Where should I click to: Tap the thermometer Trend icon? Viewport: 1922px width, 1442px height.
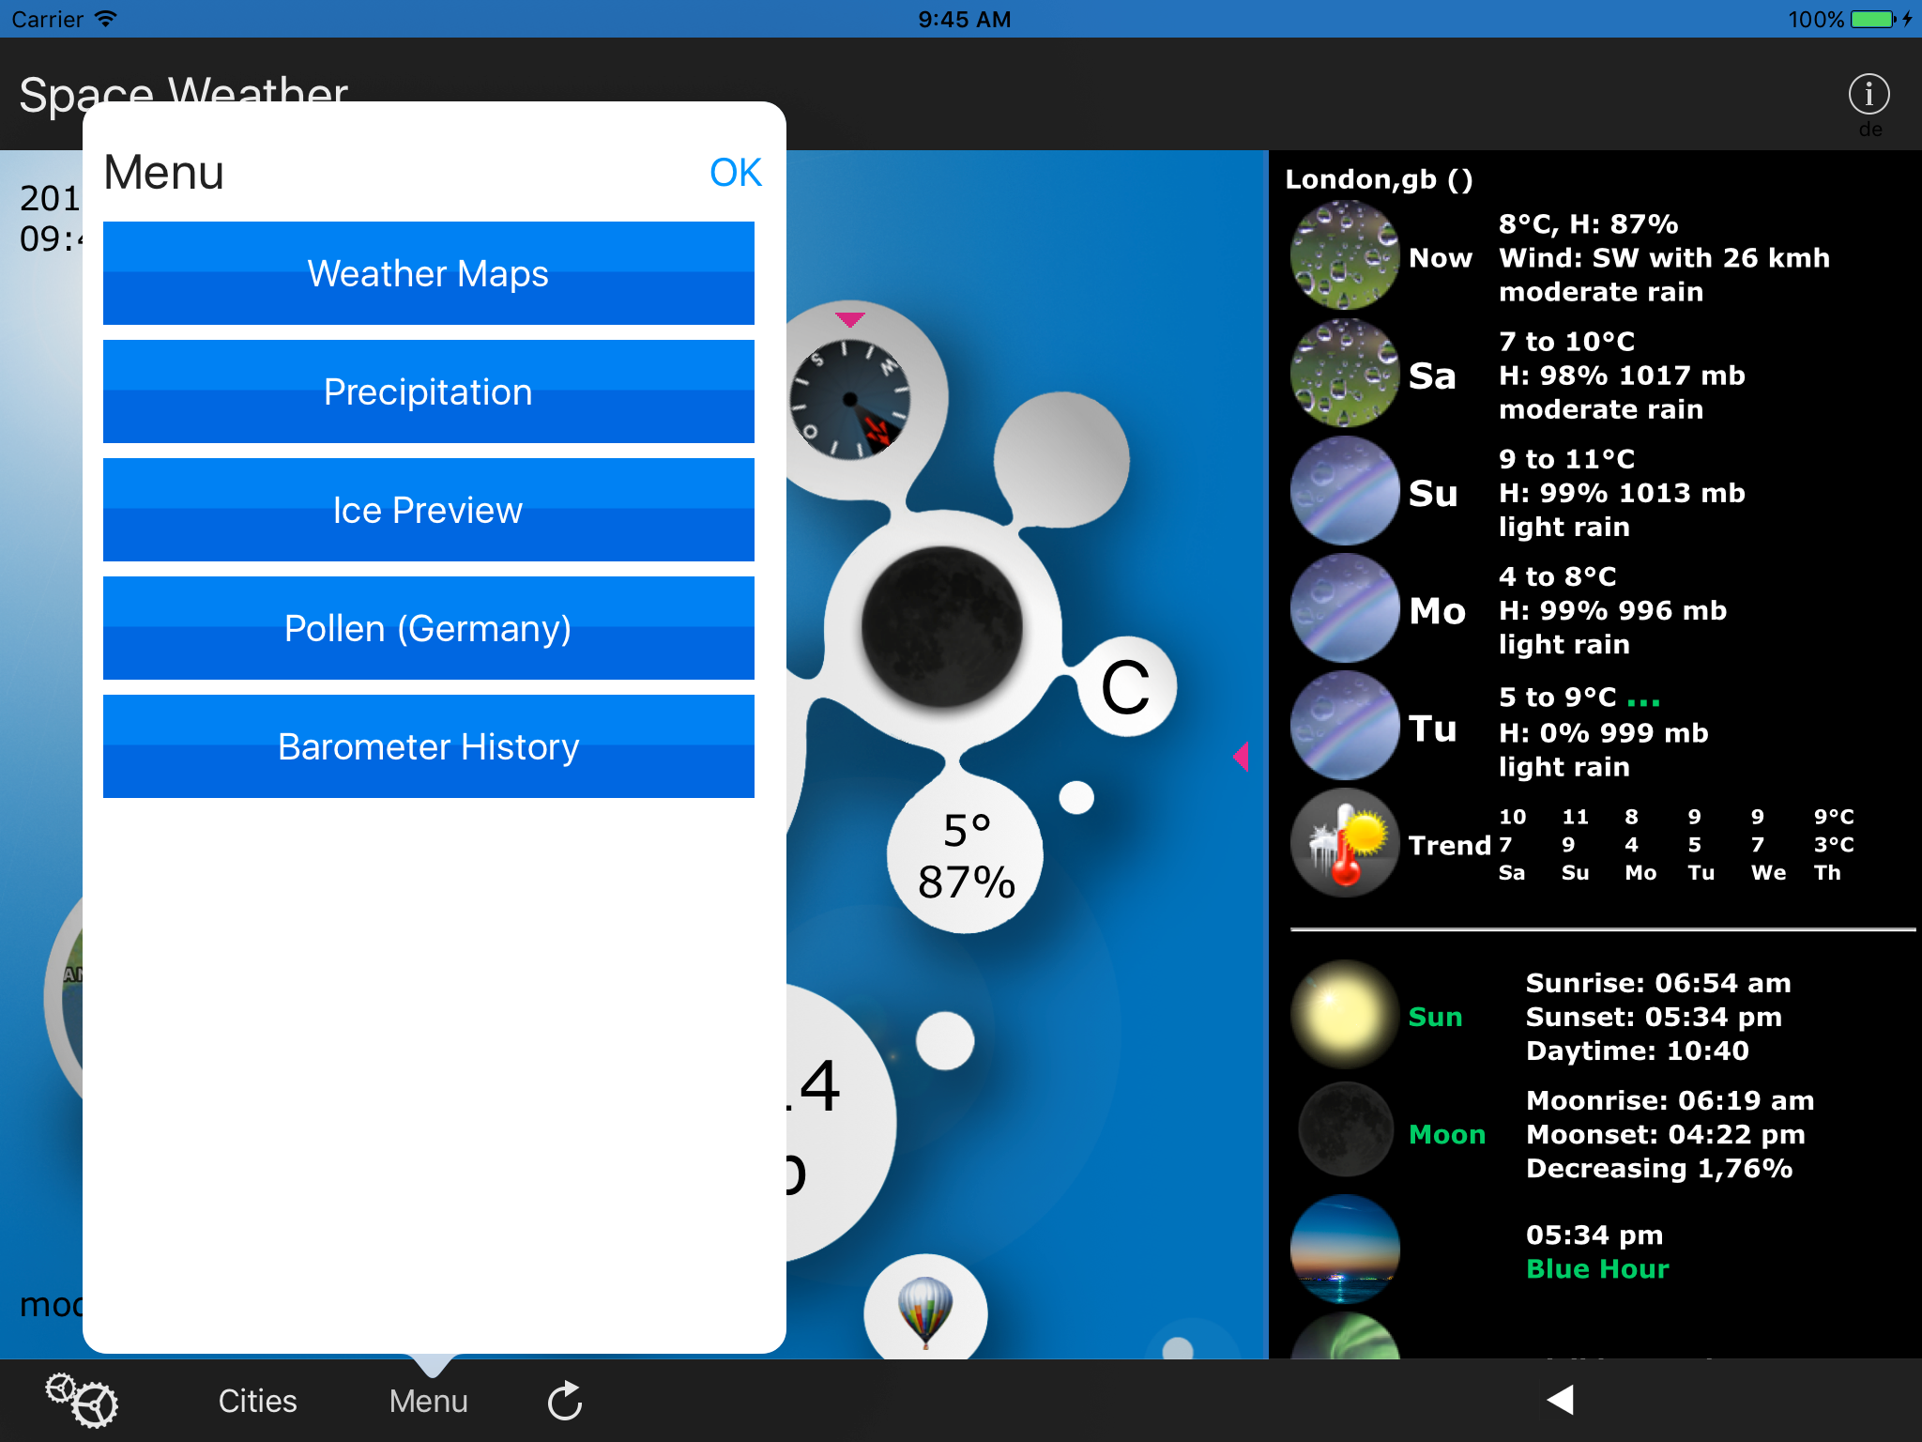[1345, 843]
